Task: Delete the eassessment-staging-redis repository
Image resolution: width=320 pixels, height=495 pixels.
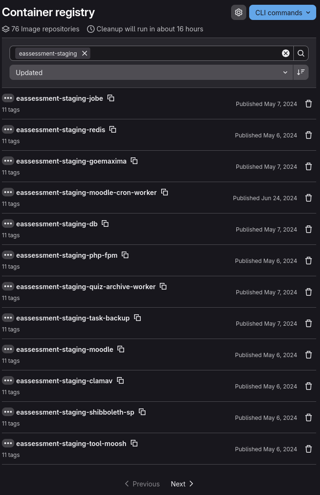Action: click(309, 135)
